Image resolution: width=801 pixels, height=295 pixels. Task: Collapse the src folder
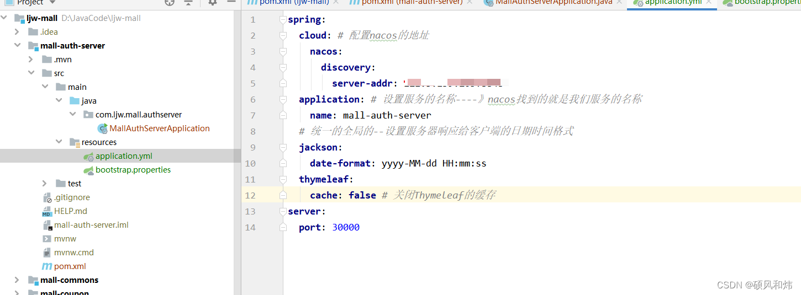(31, 73)
